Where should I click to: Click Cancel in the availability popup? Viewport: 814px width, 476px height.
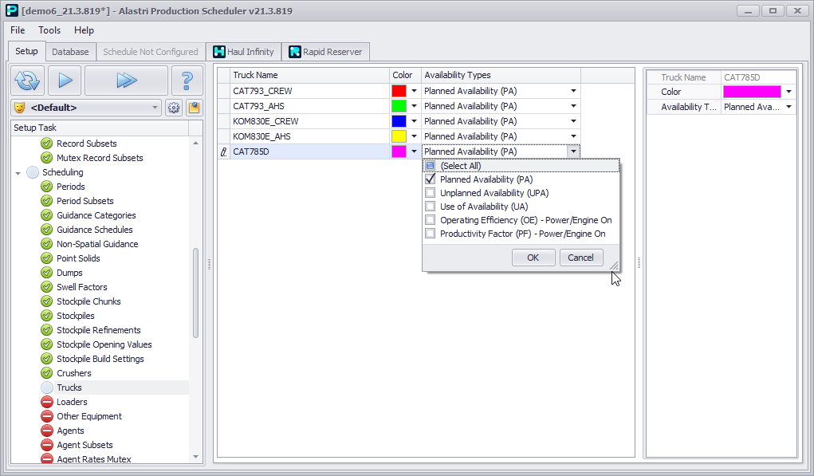[x=580, y=258]
